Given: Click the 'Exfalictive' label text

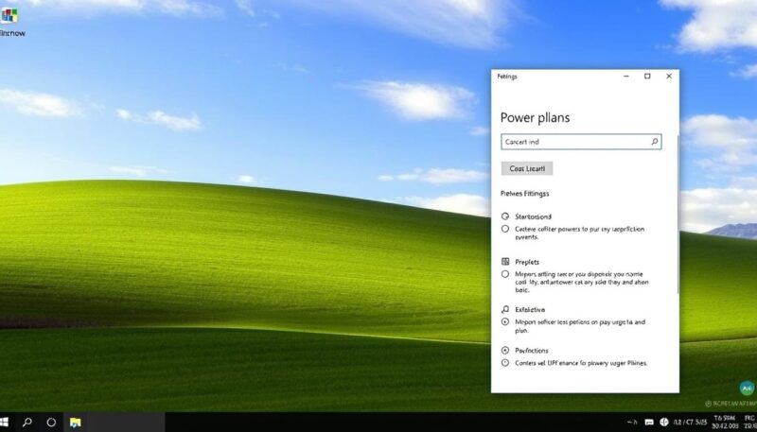Looking at the screenshot, I should pyautogui.click(x=530, y=309).
